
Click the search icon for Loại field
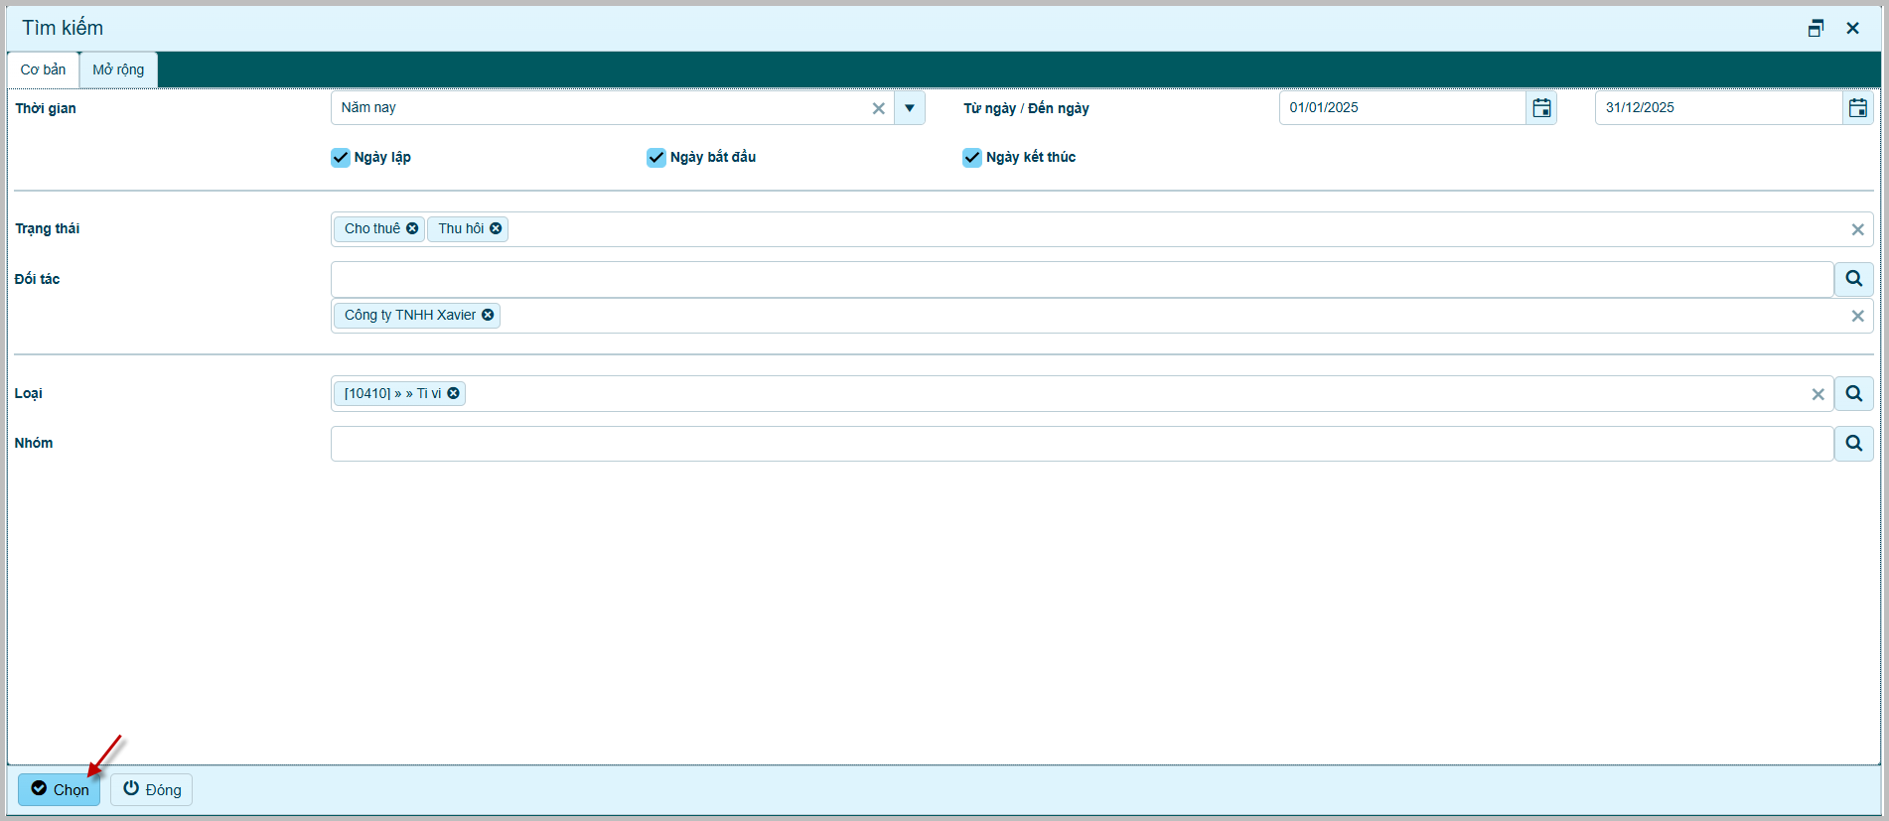(1853, 394)
